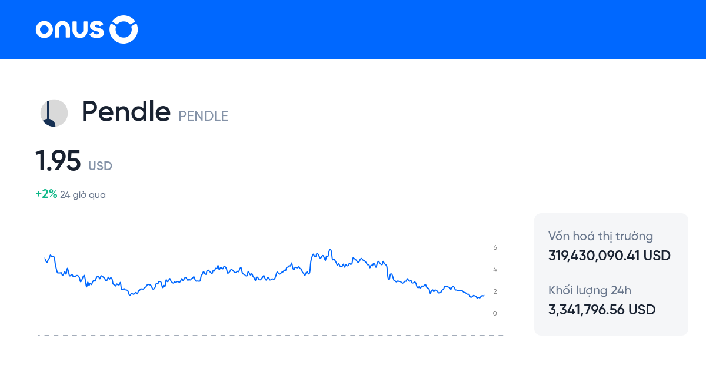
Task: Toggle USD currency label next to price
Action: (x=101, y=166)
